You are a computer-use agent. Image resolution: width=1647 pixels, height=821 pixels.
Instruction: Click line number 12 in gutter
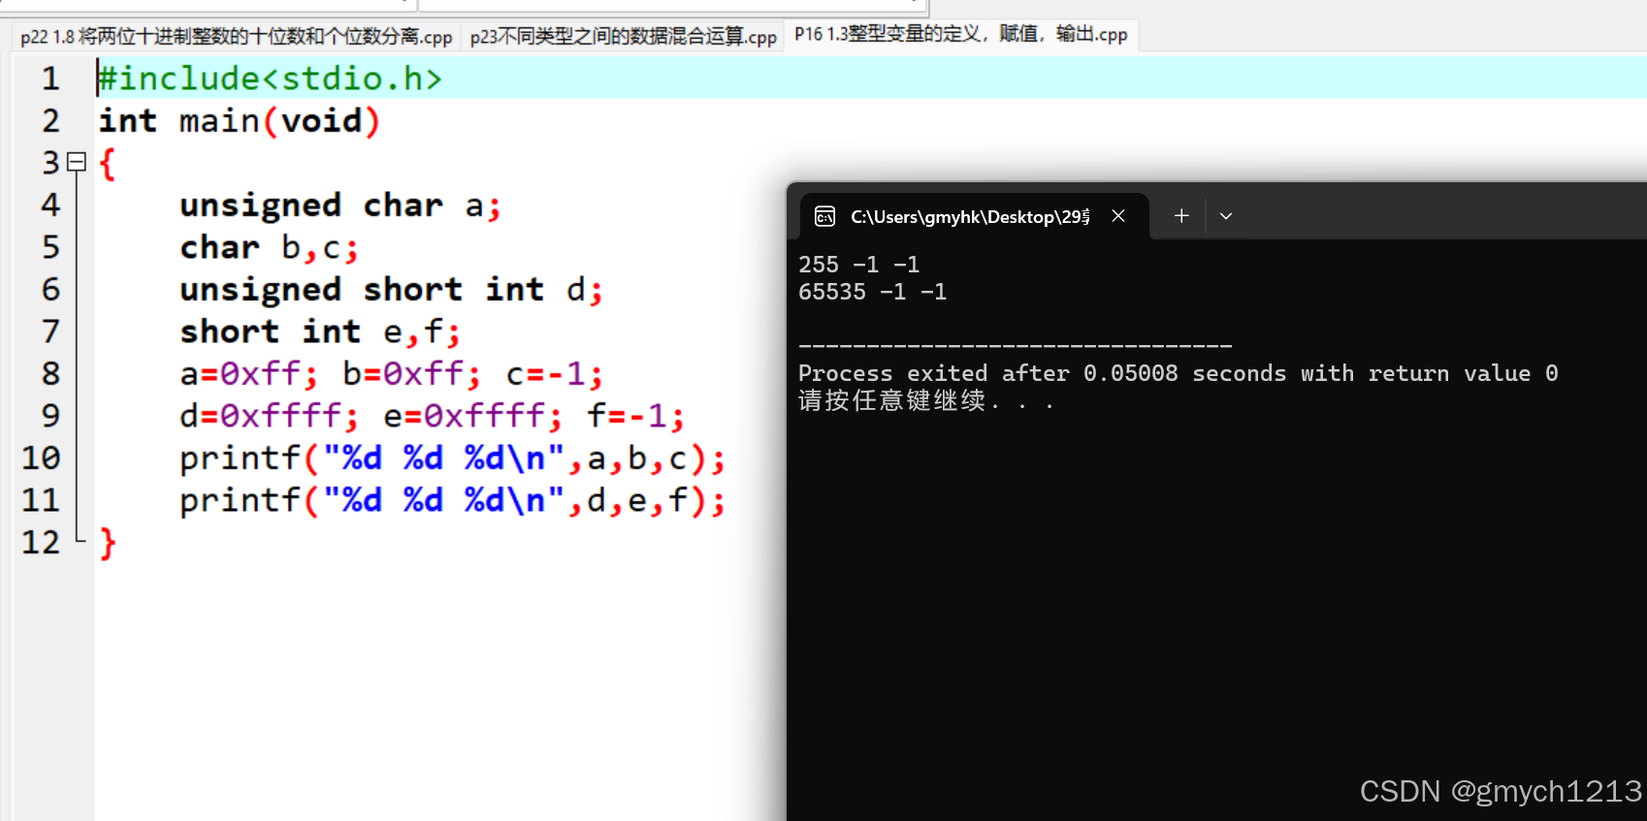coord(41,543)
